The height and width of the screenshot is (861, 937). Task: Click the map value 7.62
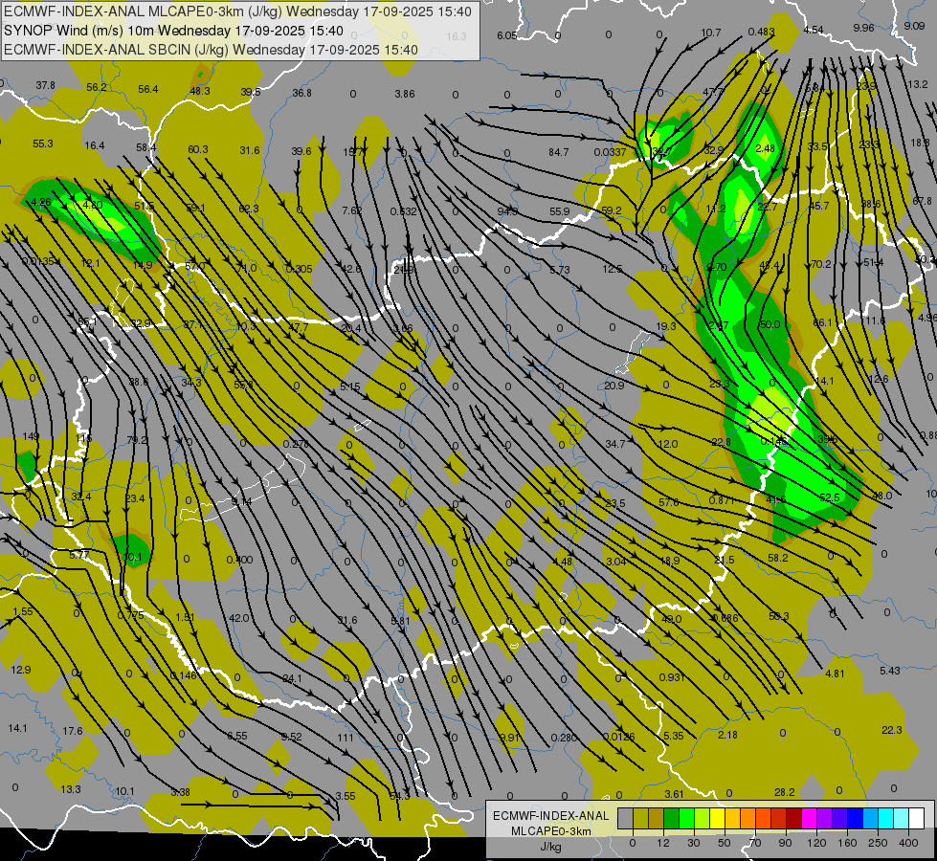click(352, 210)
